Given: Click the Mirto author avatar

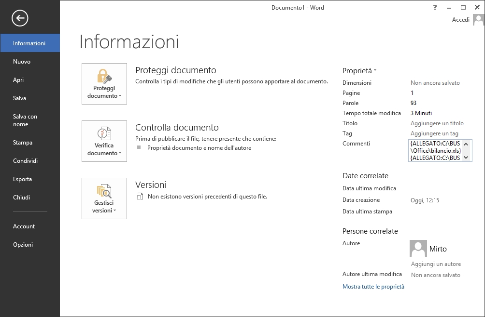Looking at the screenshot, I should (x=418, y=249).
